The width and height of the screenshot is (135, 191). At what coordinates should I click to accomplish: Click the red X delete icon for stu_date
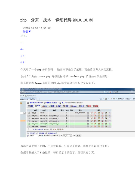pyautogui.click(x=95, y=127)
